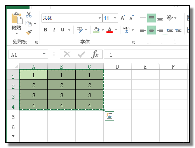Toggle Italic formatting

[54, 30]
